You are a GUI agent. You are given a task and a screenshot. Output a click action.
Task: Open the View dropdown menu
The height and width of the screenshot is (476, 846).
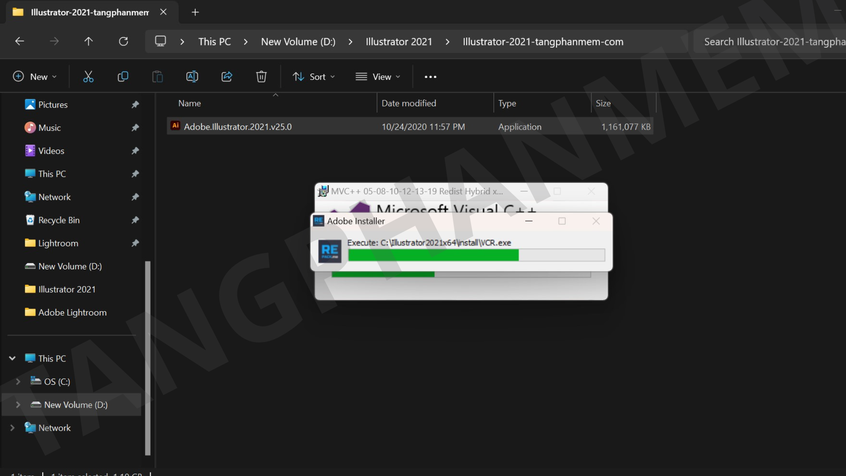point(378,77)
